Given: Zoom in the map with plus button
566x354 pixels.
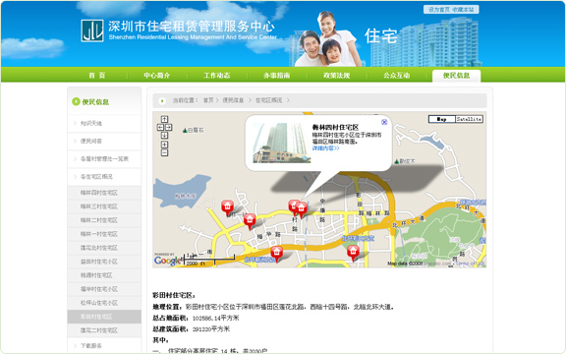Looking at the screenshot, I should [165, 145].
